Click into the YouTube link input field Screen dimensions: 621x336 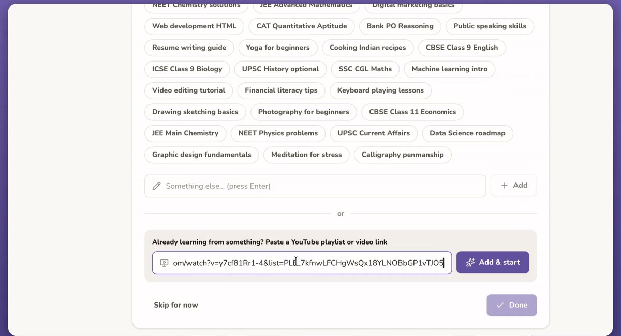tap(302, 263)
